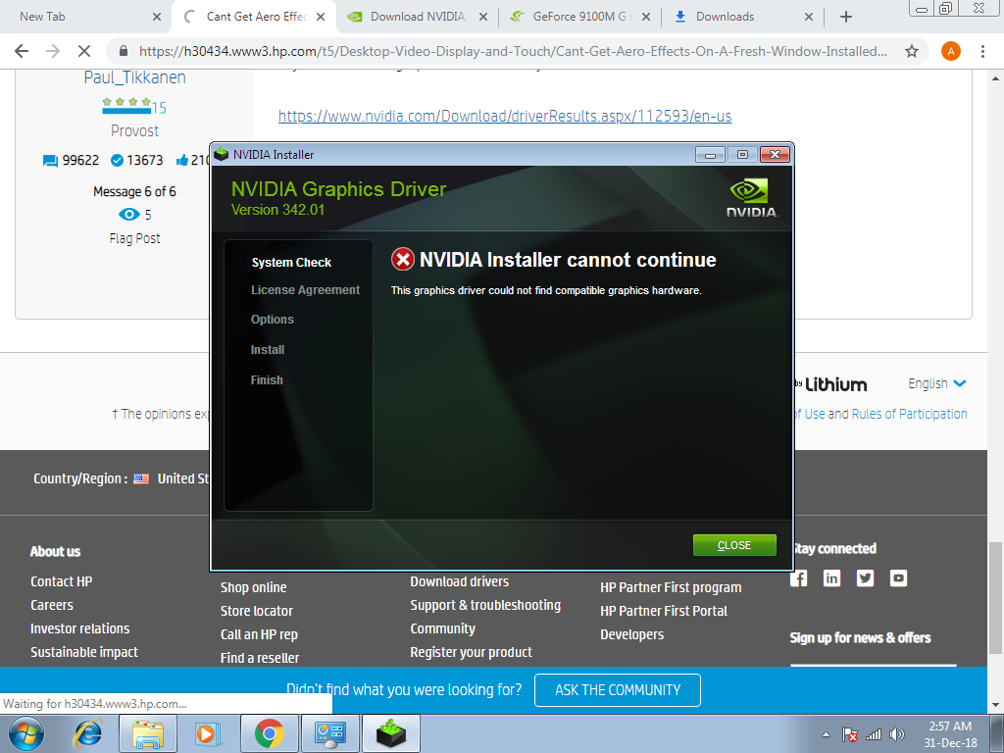Click the views eye icon
1004x753 pixels.
pyautogui.click(x=128, y=215)
